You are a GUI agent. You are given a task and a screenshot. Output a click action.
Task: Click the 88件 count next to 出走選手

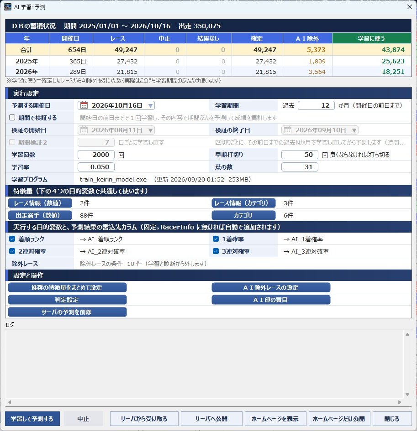(86, 215)
